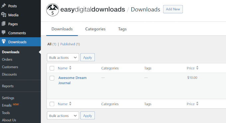Open Settings submenu

(8, 98)
